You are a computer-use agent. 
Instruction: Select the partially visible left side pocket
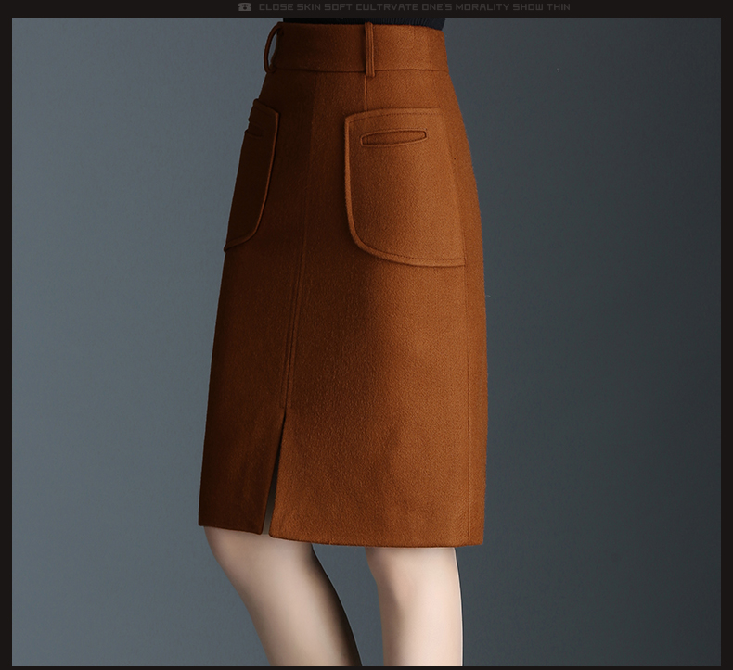[252, 176]
